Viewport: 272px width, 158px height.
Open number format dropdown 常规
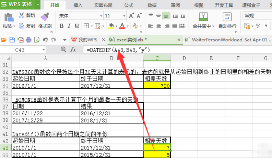(257, 16)
